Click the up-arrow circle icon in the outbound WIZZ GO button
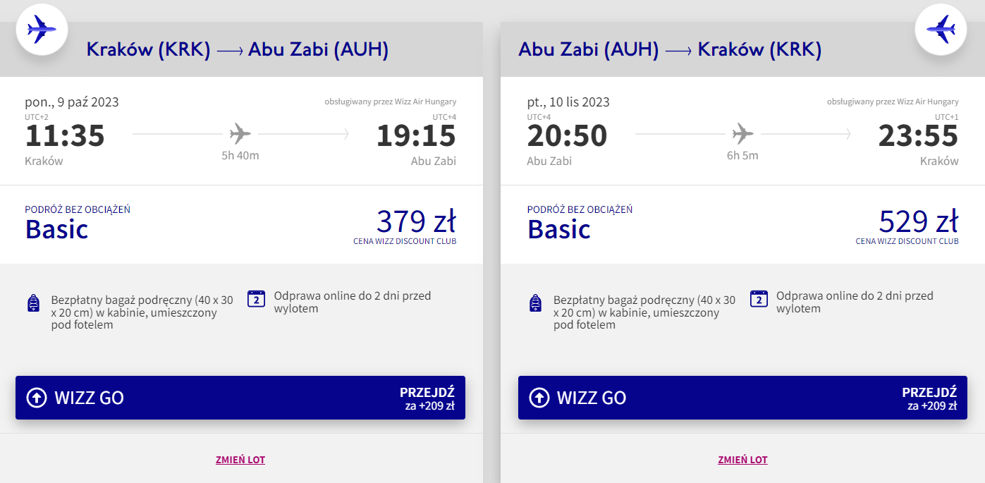This screenshot has width=985, height=483. pos(36,398)
